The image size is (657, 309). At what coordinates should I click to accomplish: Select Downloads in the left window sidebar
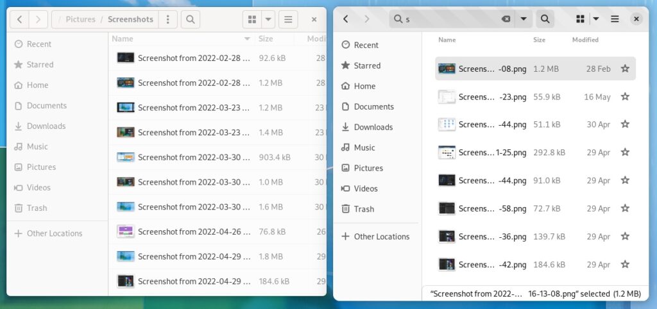pyautogui.click(x=46, y=126)
